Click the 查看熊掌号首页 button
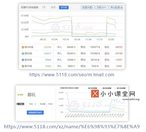146x132 pixels. coord(35,113)
